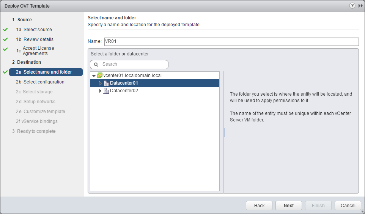Jump to step 2b Select configuration
Screen dimensions: 365x214
tap(44, 82)
